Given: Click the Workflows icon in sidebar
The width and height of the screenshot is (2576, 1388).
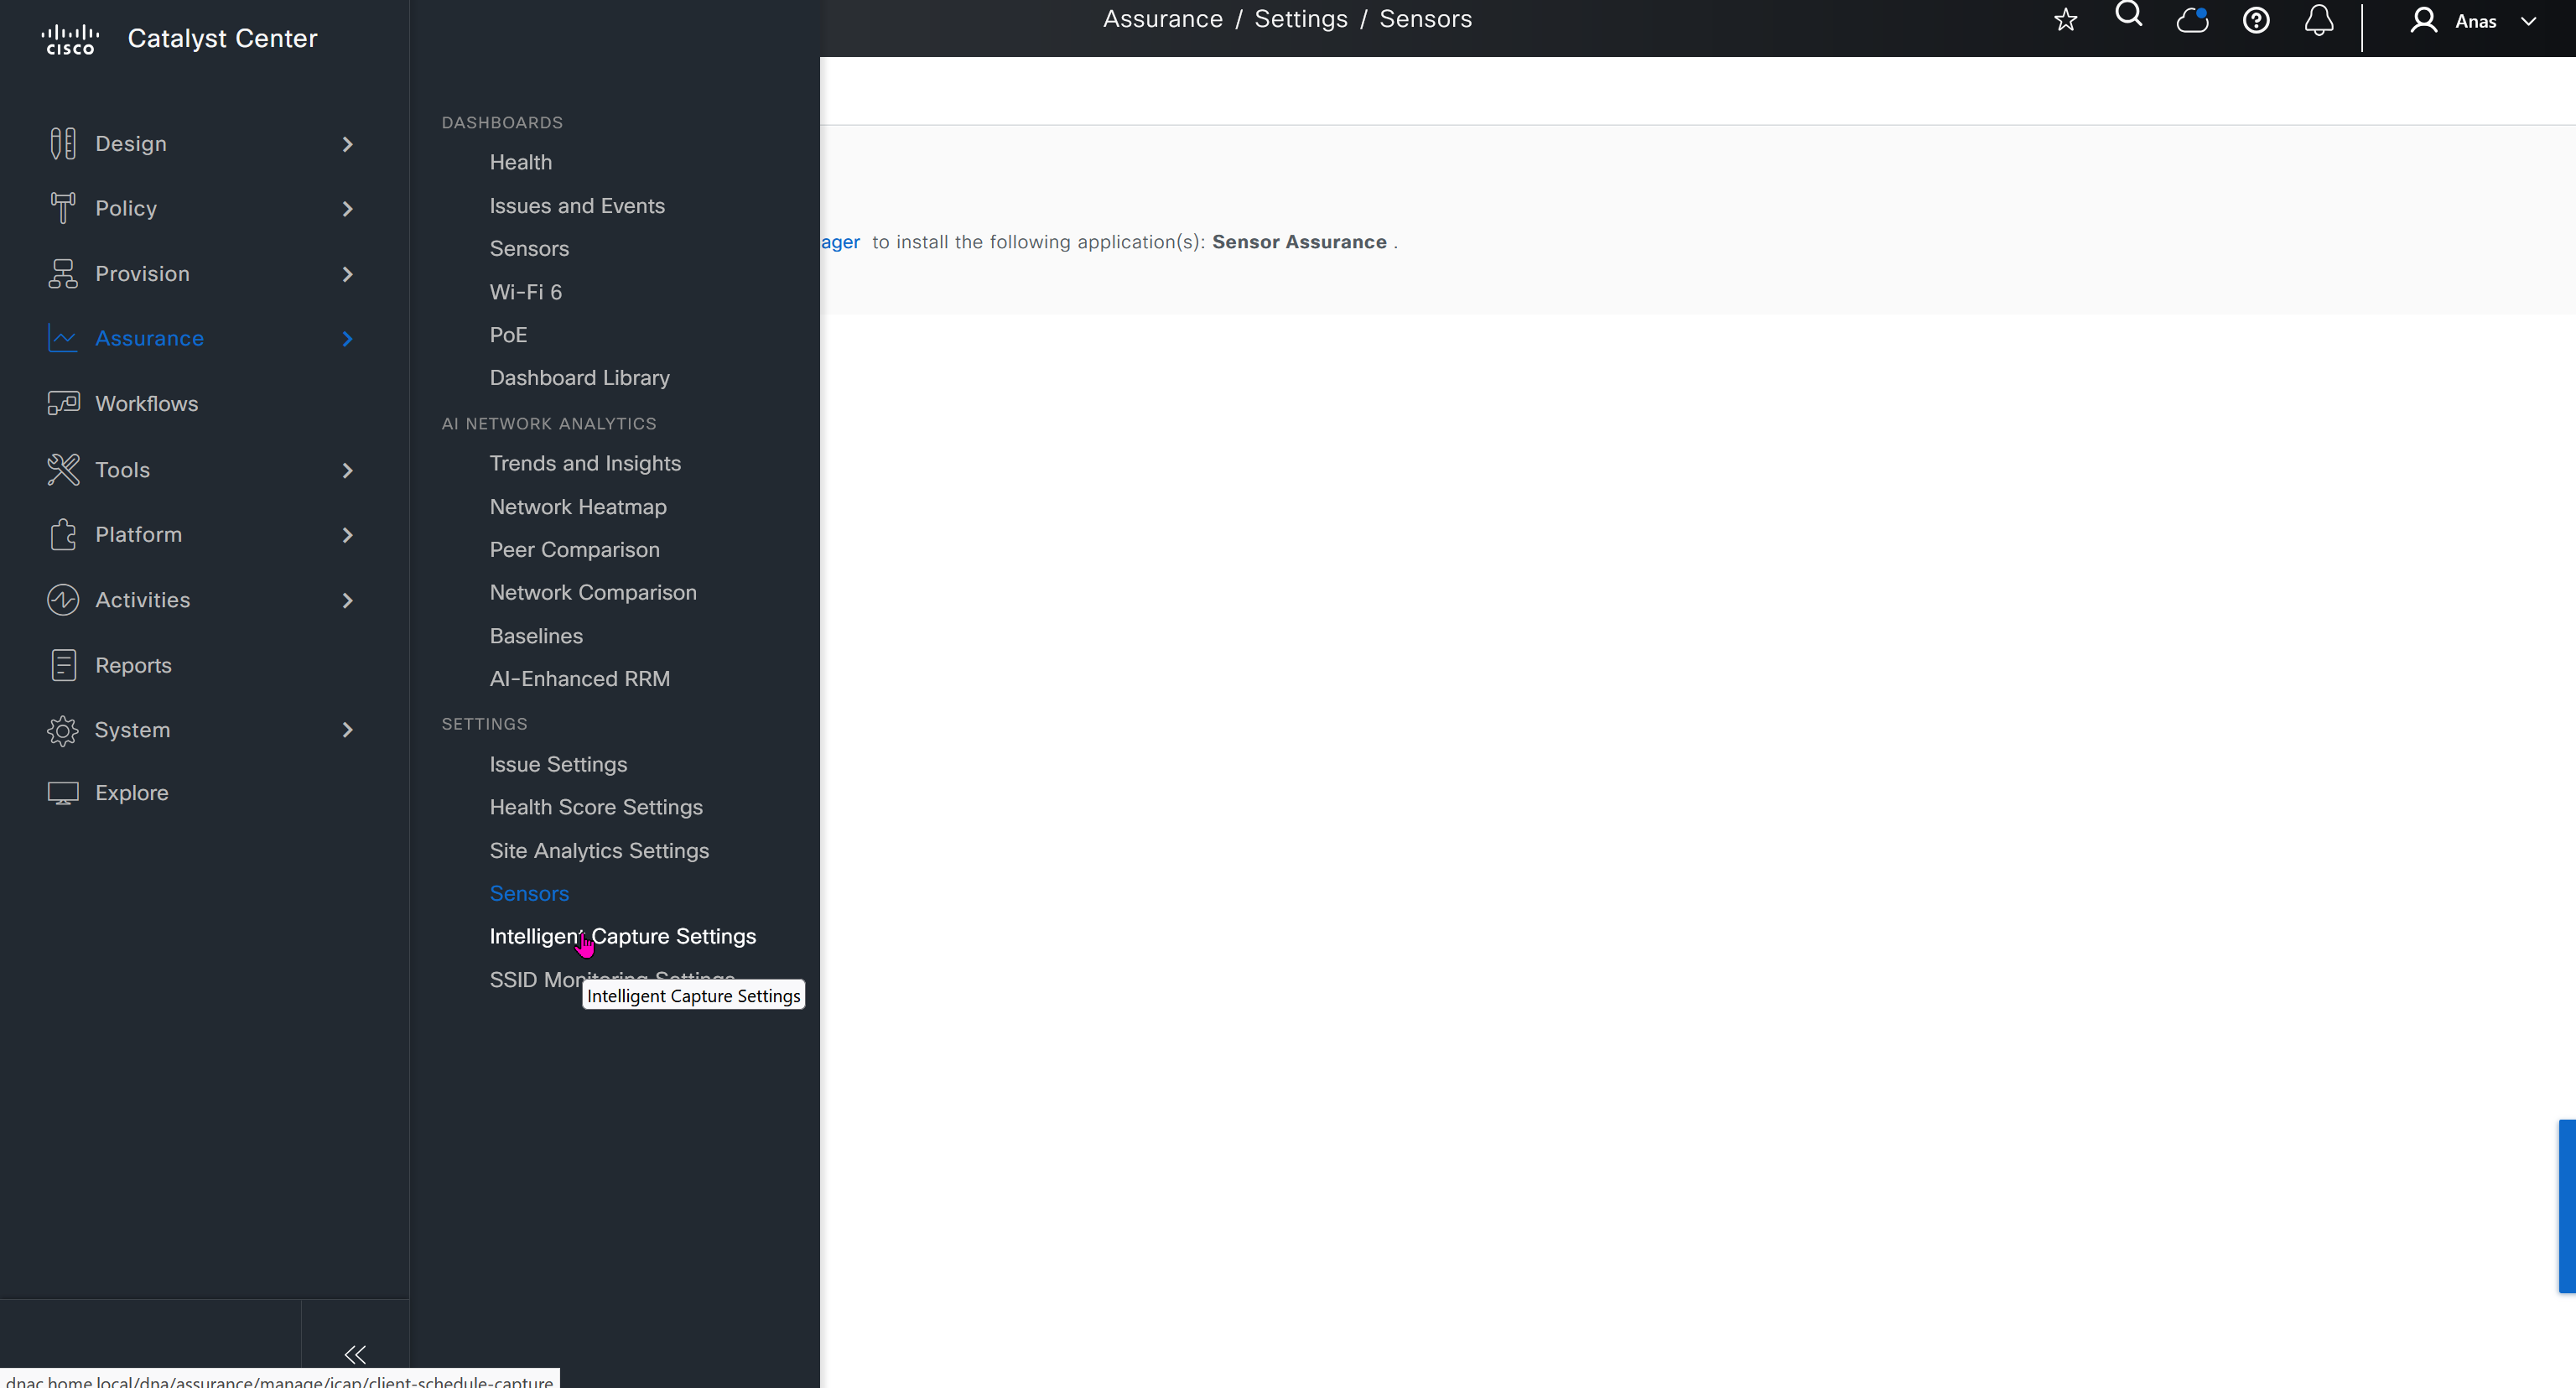Looking at the screenshot, I should (63, 403).
